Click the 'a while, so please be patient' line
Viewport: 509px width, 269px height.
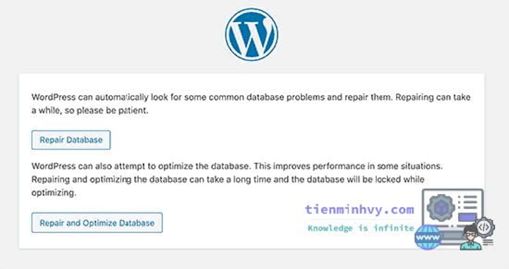89,110
